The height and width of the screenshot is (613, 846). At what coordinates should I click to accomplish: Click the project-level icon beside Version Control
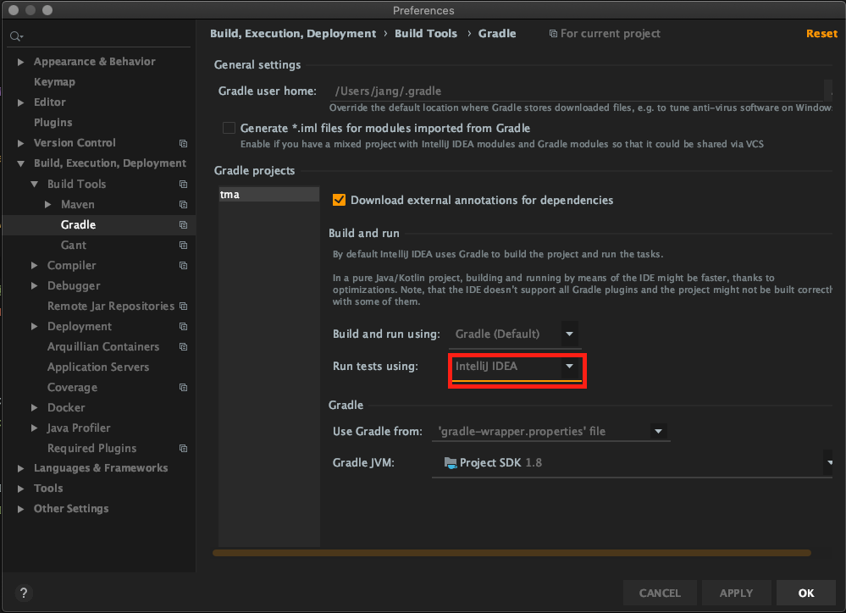coord(184,144)
